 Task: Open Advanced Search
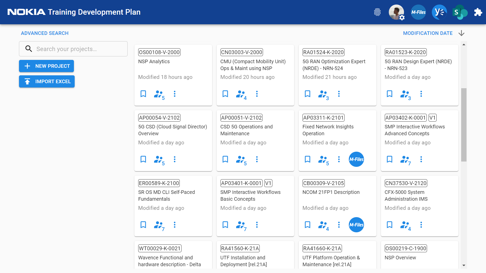[x=45, y=33]
